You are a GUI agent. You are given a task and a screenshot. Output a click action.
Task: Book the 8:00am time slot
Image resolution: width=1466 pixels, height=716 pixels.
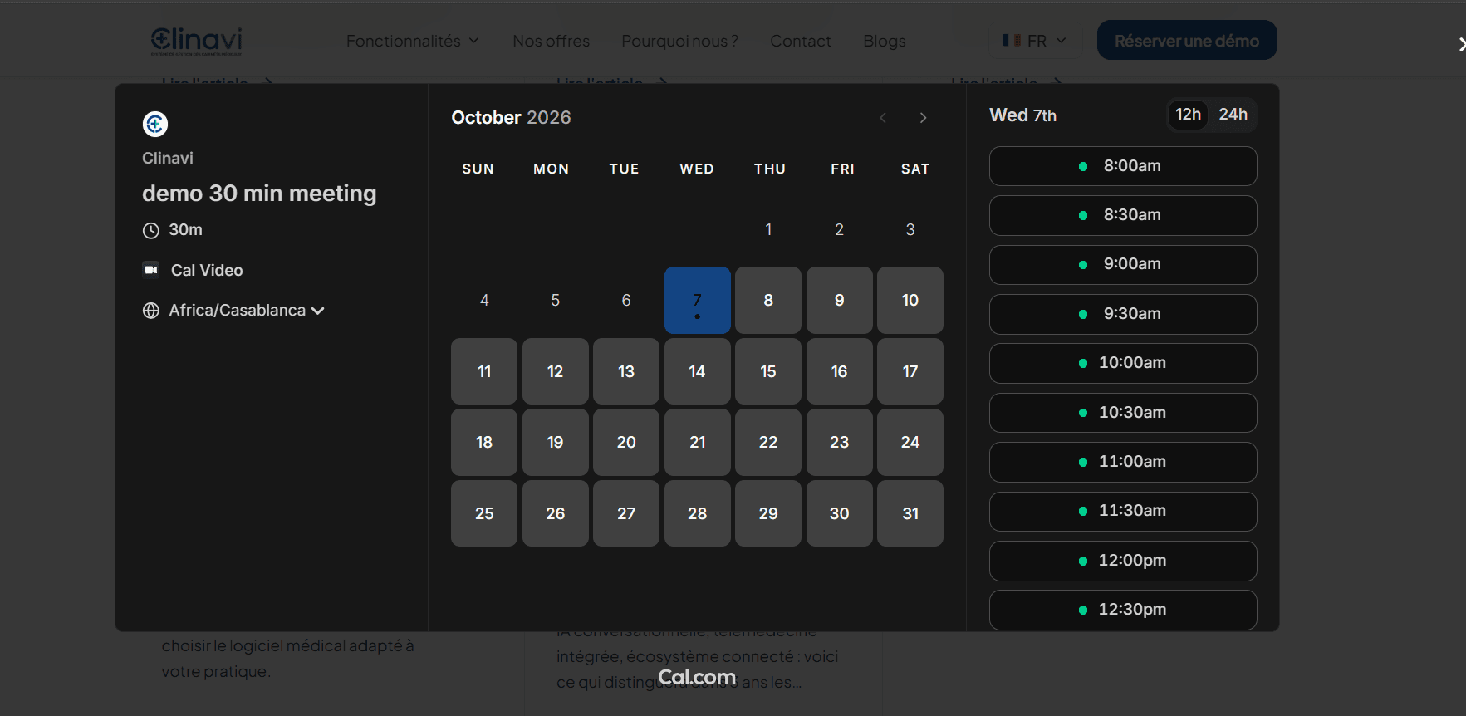click(x=1123, y=166)
